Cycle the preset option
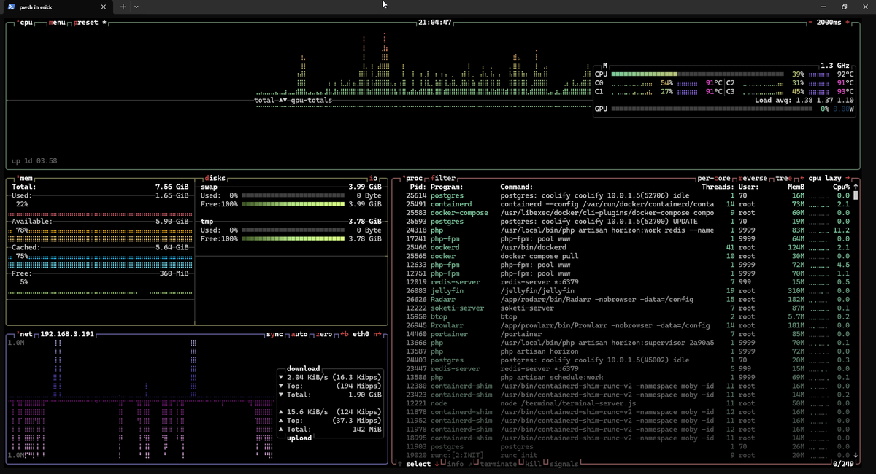This screenshot has height=474, width=876. [89, 23]
